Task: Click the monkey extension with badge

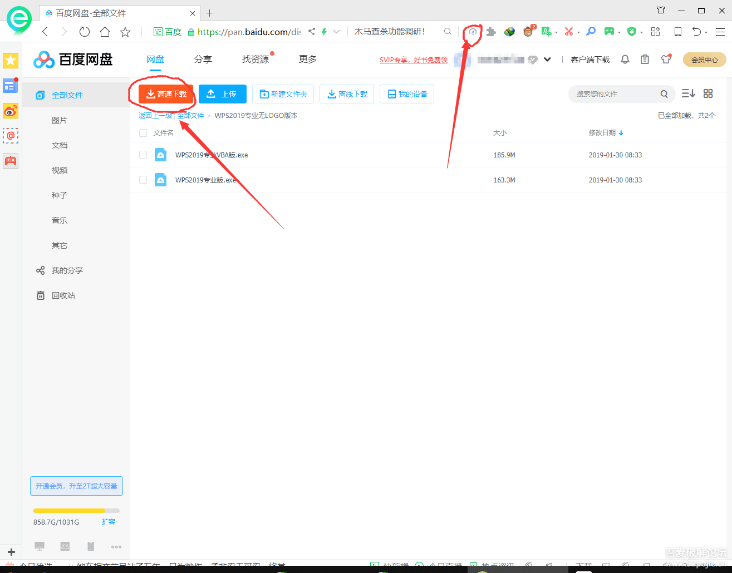Action: coord(528,32)
